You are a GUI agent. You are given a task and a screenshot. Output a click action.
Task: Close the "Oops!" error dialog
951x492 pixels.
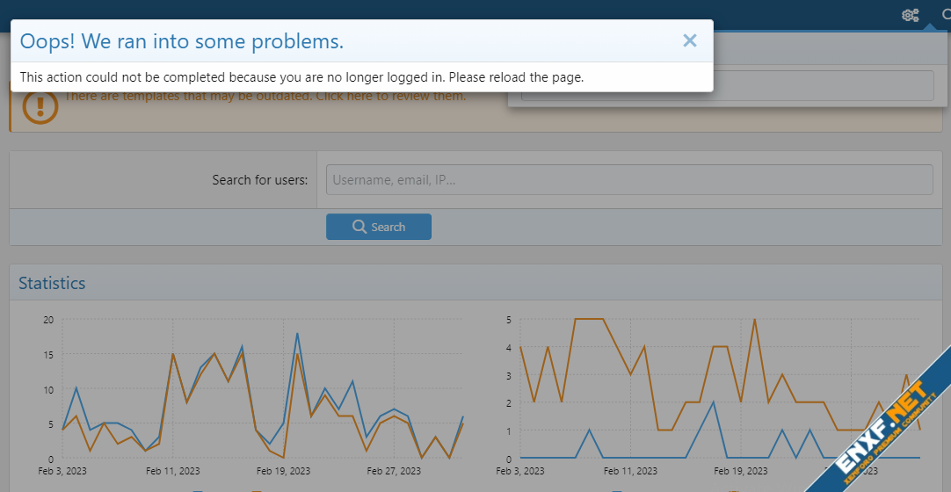pos(689,40)
